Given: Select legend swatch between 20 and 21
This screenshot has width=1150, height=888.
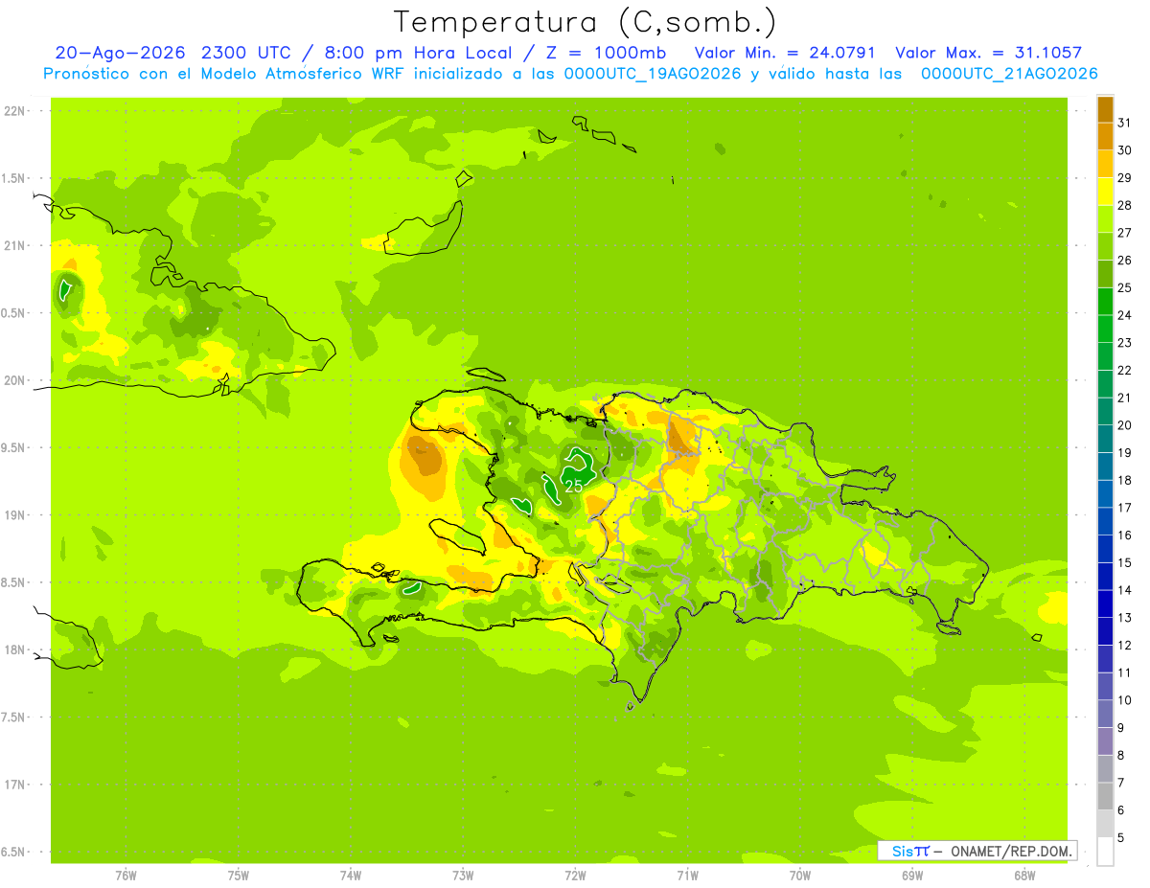Looking at the screenshot, I should 1105,411.
